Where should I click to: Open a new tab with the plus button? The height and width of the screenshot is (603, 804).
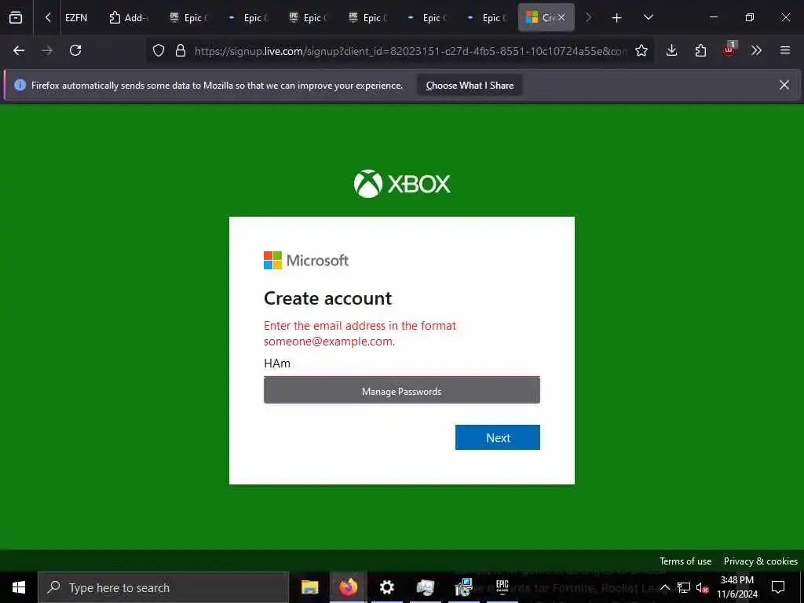pyautogui.click(x=616, y=18)
